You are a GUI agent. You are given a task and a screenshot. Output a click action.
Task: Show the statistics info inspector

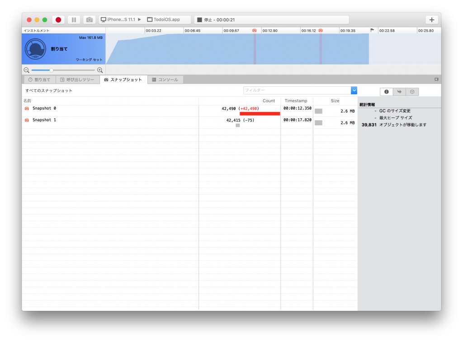click(x=387, y=92)
